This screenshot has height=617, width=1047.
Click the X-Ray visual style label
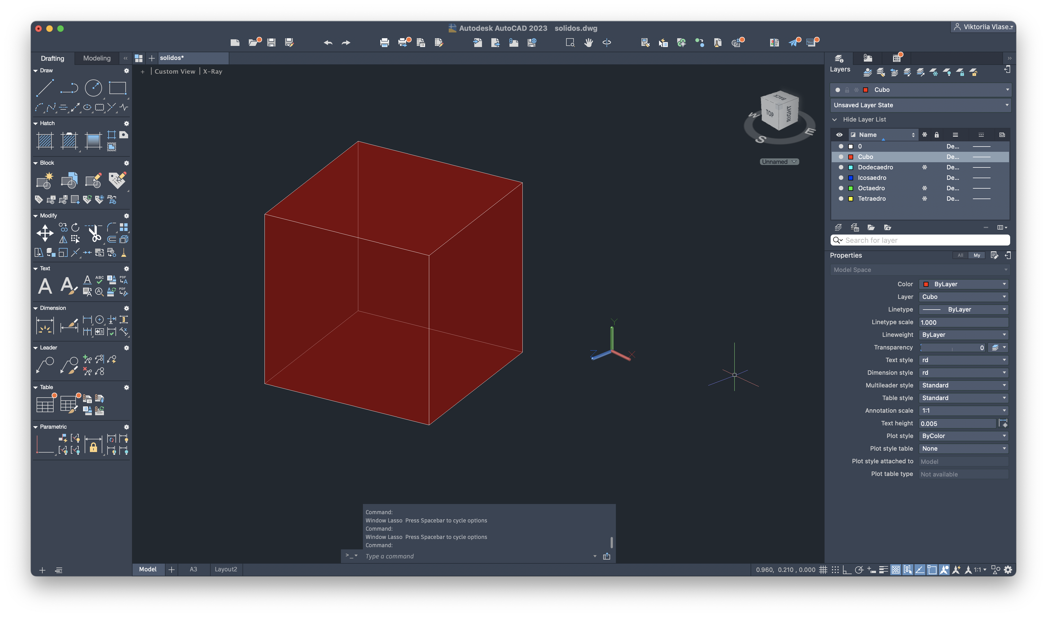[x=212, y=71]
